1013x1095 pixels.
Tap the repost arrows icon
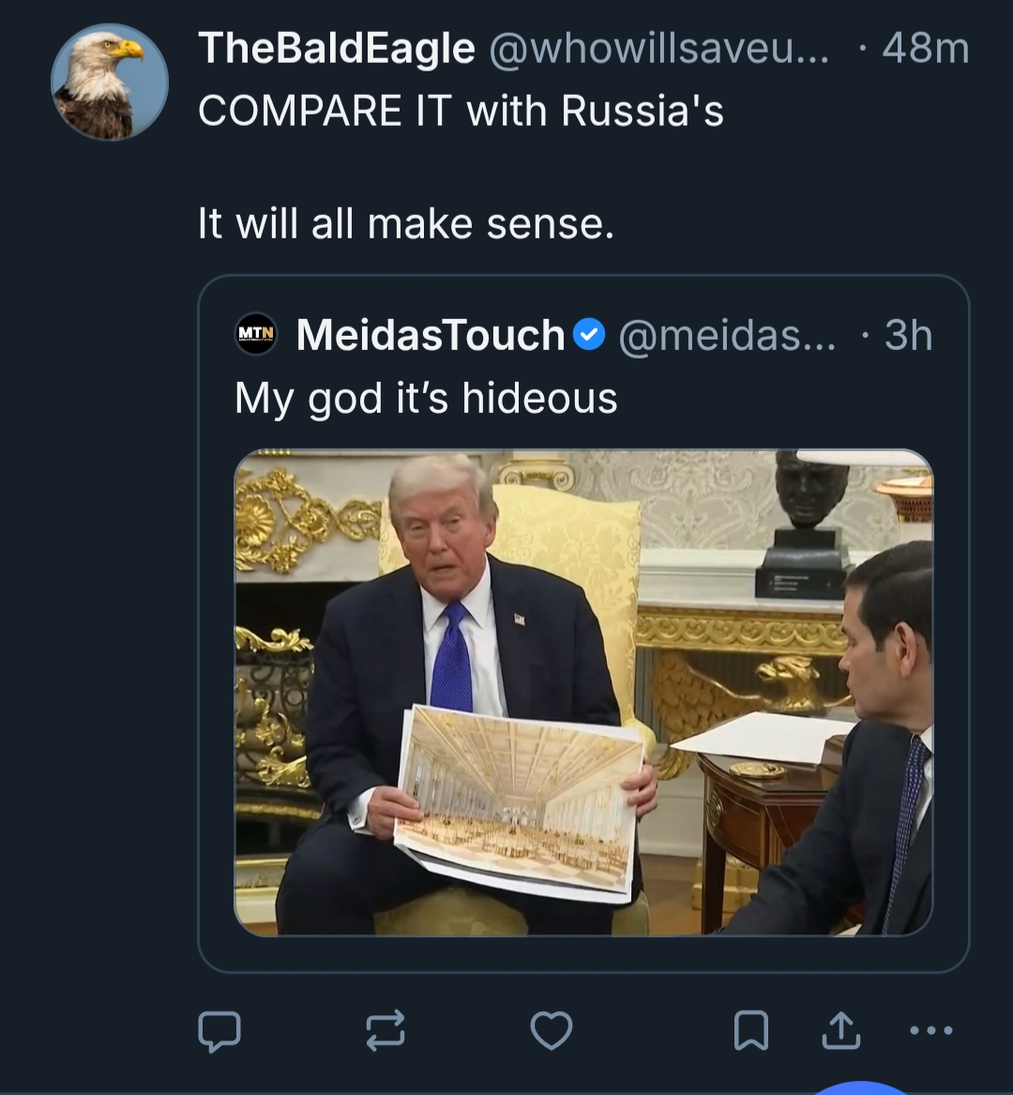[x=386, y=1029]
